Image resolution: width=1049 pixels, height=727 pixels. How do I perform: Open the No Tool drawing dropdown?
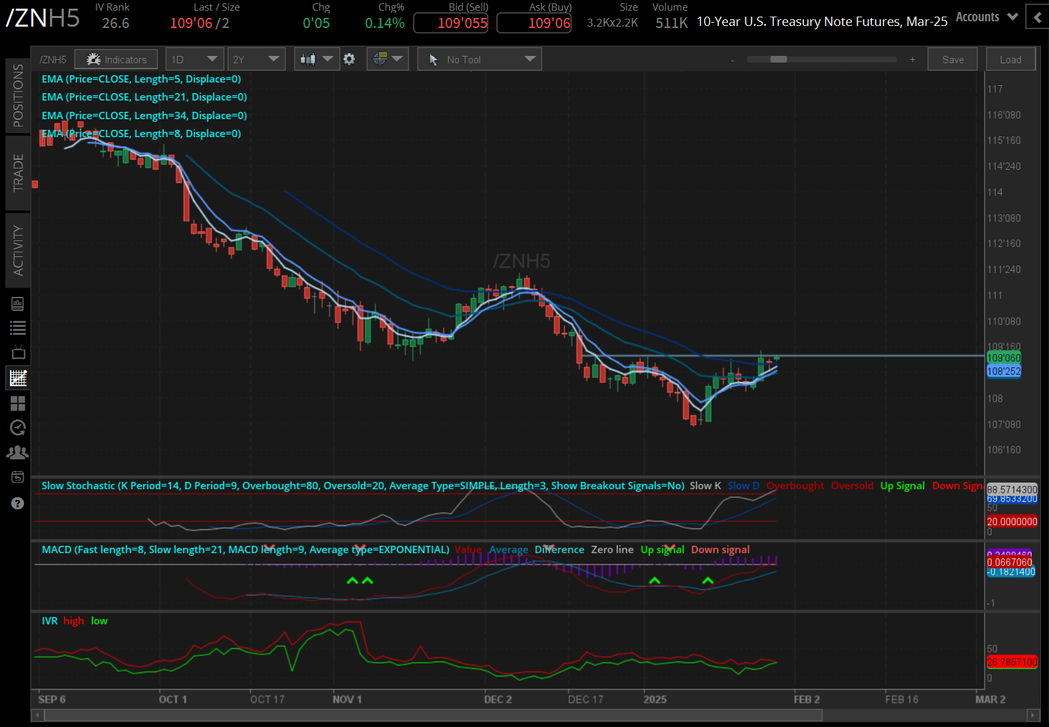pyautogui.click(x=480, y=59)
